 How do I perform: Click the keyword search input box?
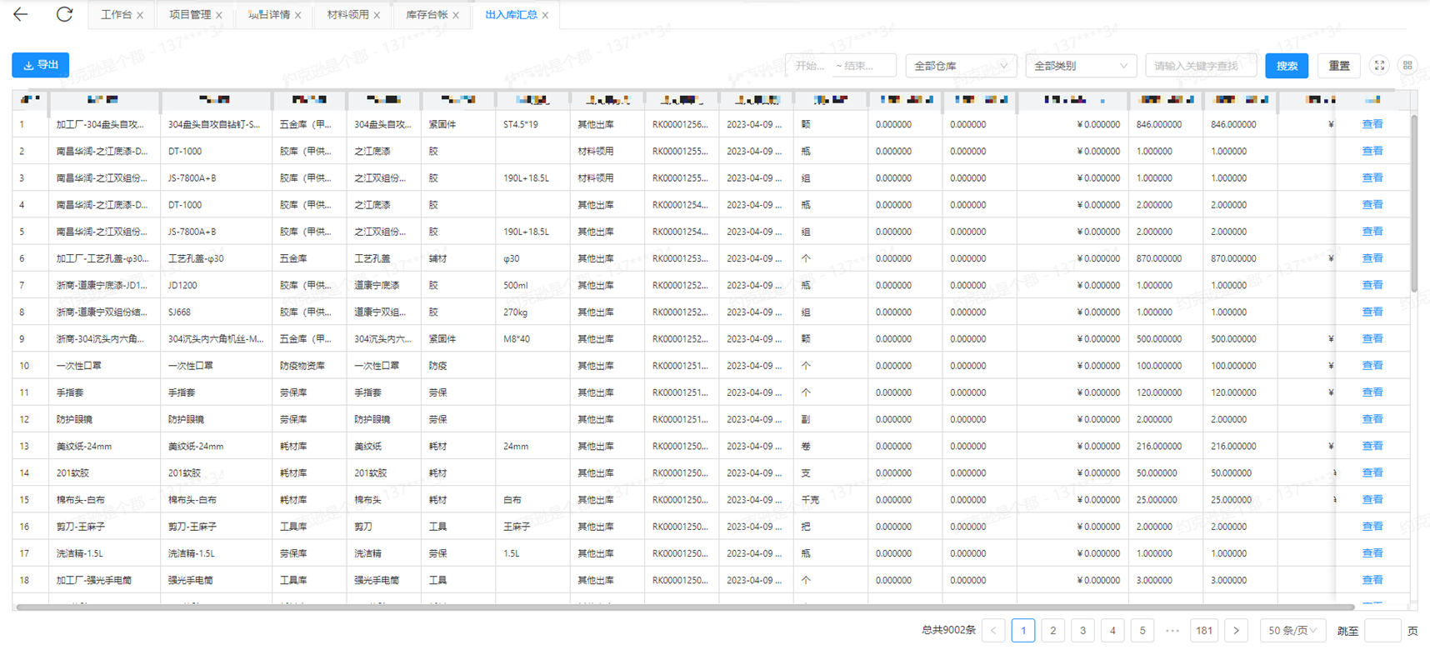pos(1201,66)
